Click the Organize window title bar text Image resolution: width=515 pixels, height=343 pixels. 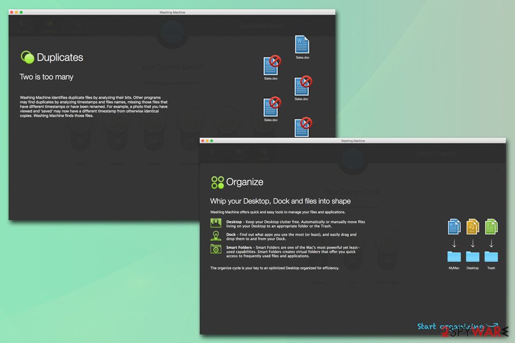352,141
